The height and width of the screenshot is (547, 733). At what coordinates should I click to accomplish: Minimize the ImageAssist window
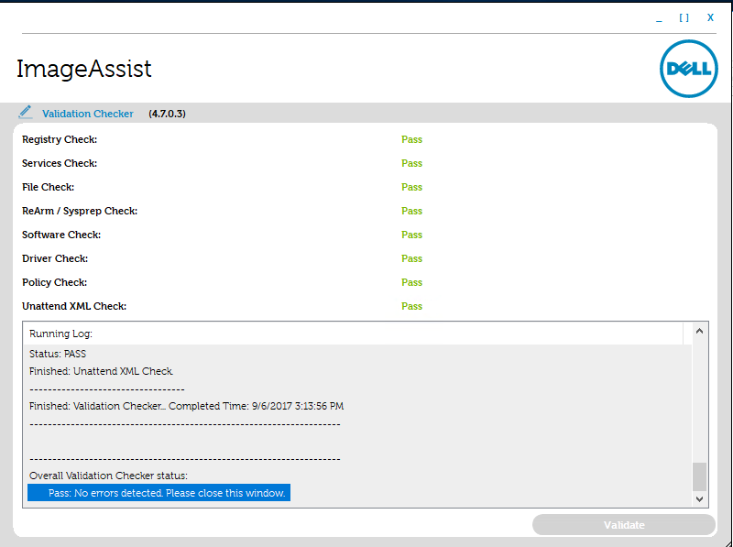659,18
